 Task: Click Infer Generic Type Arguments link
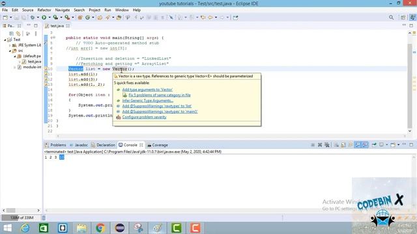coord(148,101)
